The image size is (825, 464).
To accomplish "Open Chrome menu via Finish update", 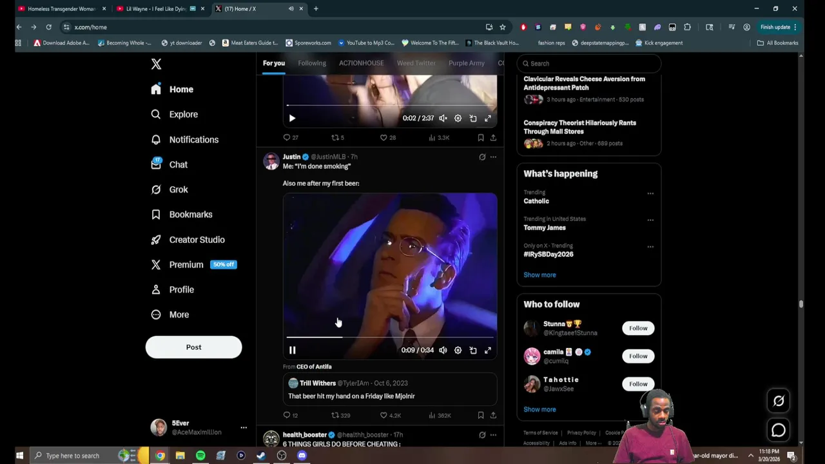I will coord(779,27).
